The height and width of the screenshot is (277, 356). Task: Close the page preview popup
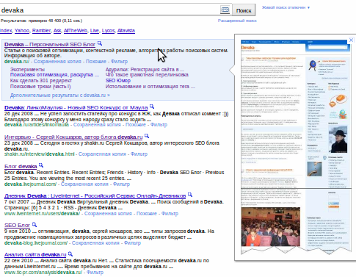(351, 40)
